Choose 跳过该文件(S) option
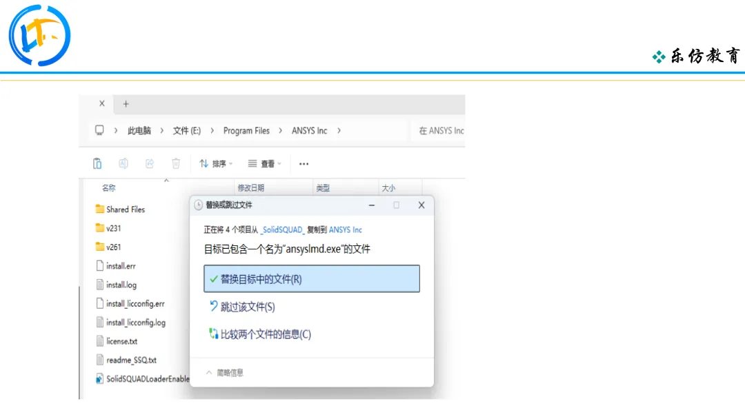This screenshot has height=419, width=745. tap(242, 307)
